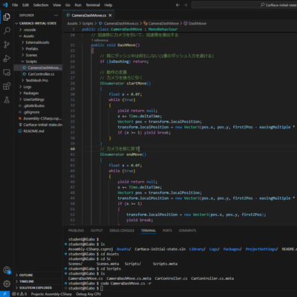Collapse the CARRACE-INITIAL-STATE root folder
This screenshot has height=297, width=297.
click(x=38, y=23)
